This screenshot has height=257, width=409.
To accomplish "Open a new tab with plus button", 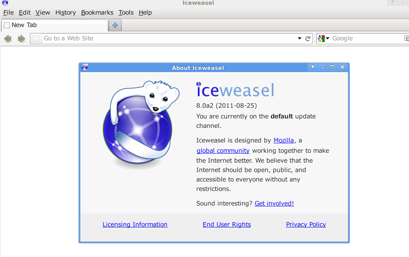I will 115,25.
